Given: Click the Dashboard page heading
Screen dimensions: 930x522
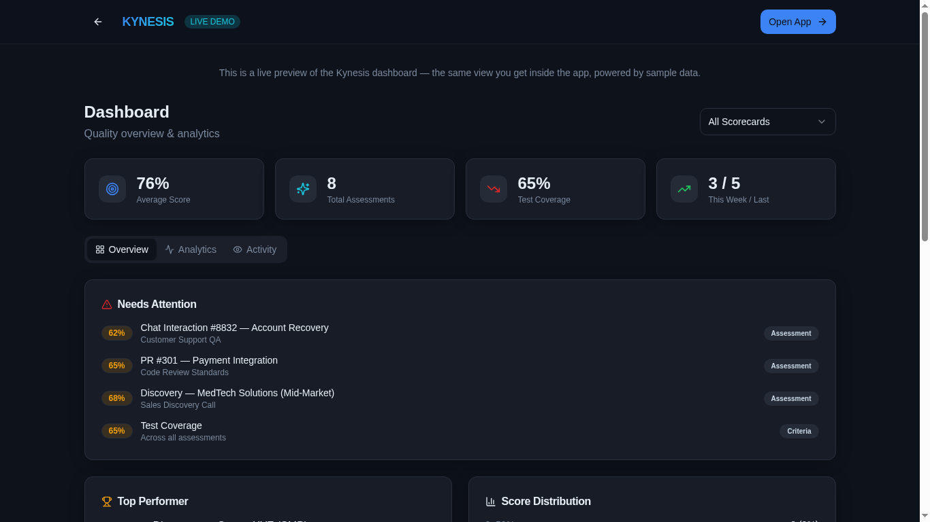Looking at the screenshot, I should tap(127, 112).
